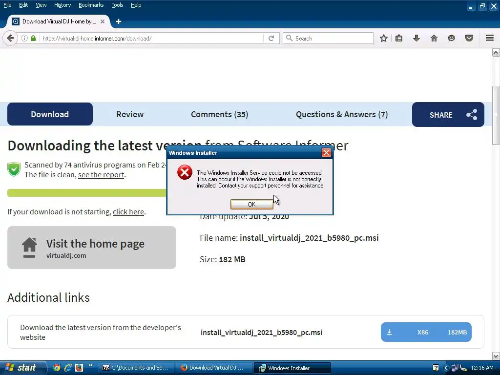500x375 pixels.
Task: Click the Visit the home page button
Action: coord(92,248)
